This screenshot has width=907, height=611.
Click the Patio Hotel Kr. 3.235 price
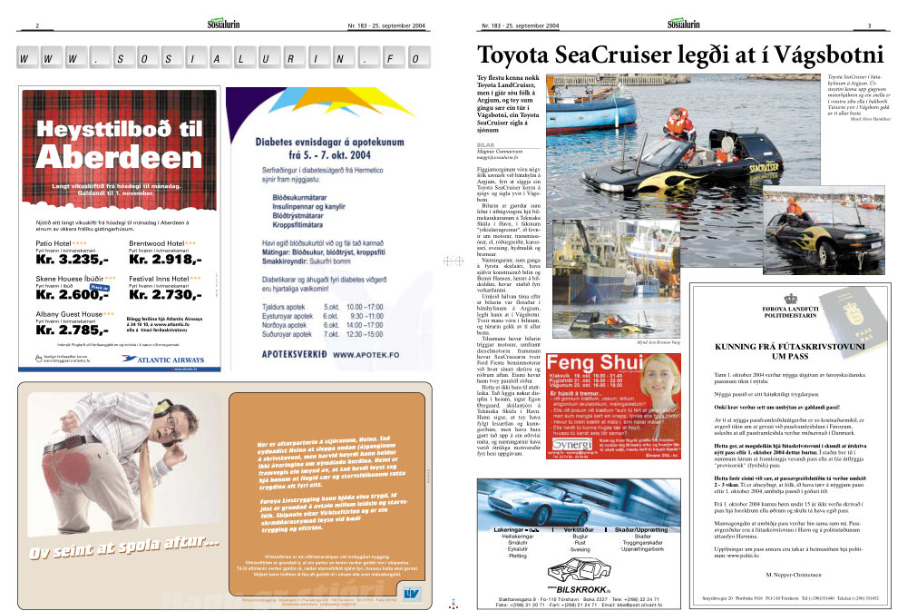[x=73, y=259]
